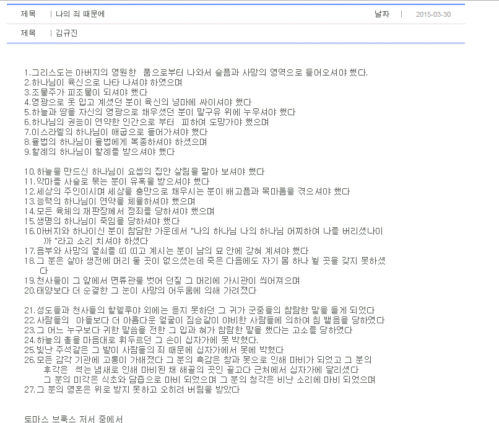499x423 pixels.
Task: Click line 5 starting '하늘과 땅을 자신의'
Action: coord(160,112)
